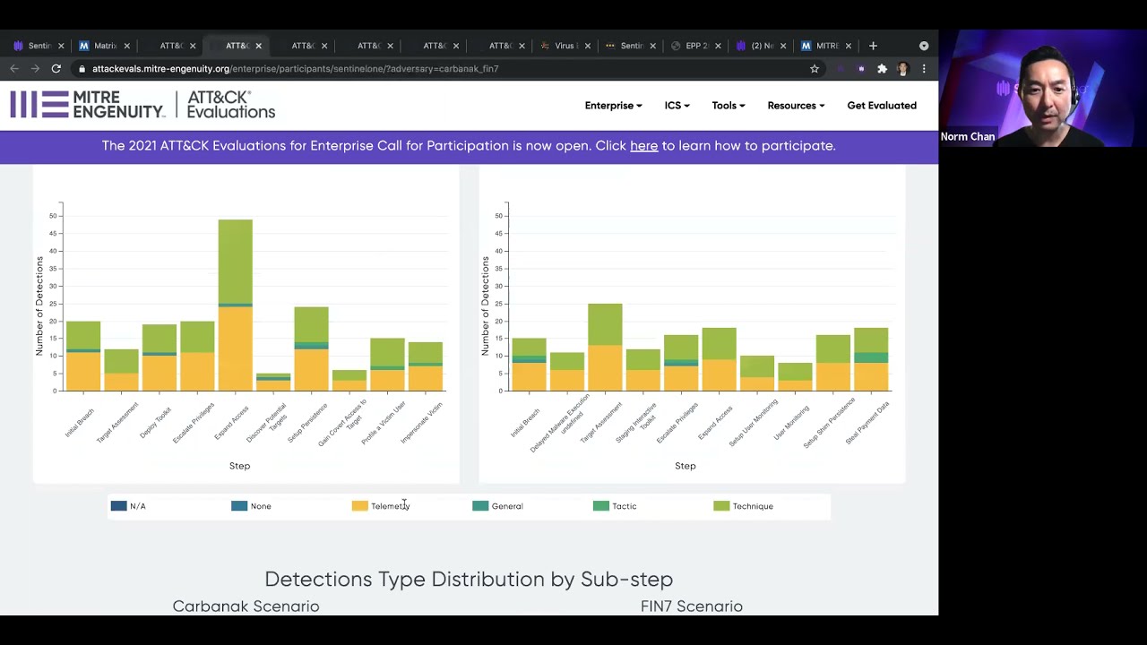Open the Extensions puzzle icon
Viewport: 1147px width, 645px height.
click(882, 68)
